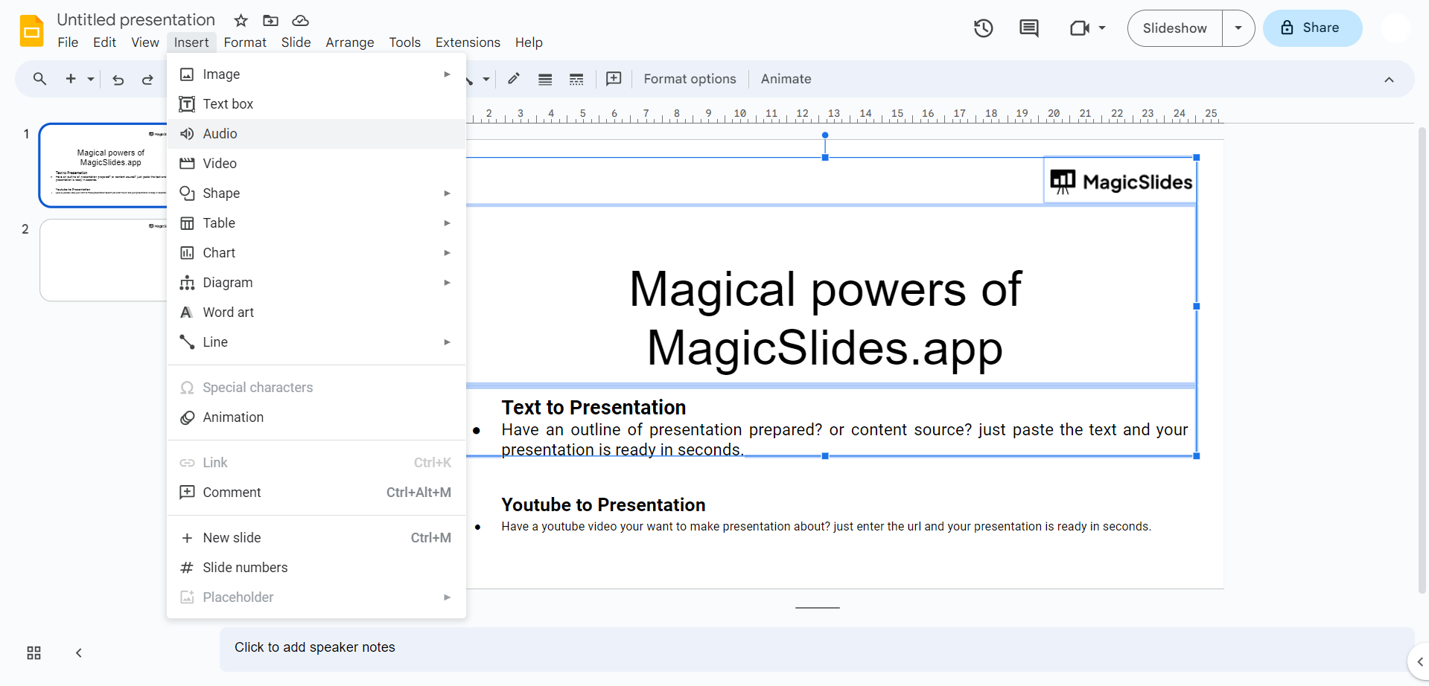
Task: Expand the Slideshow options dropdown arrow
Action: (x=1238, y=28)
